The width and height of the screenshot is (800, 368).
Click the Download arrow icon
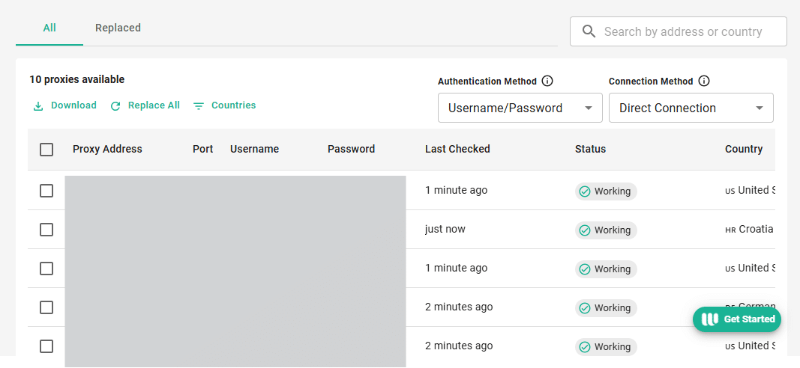coord(38,106)
